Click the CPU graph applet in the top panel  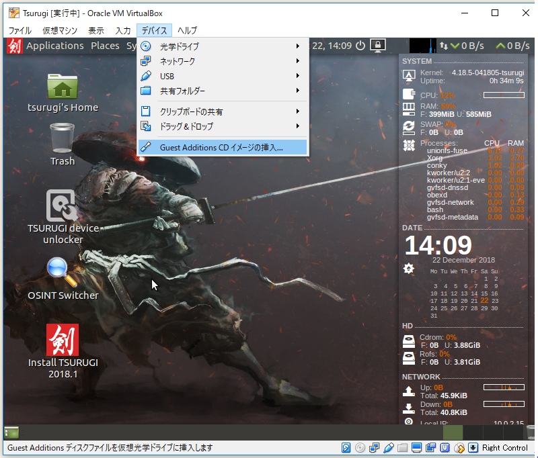click(423, 46)
